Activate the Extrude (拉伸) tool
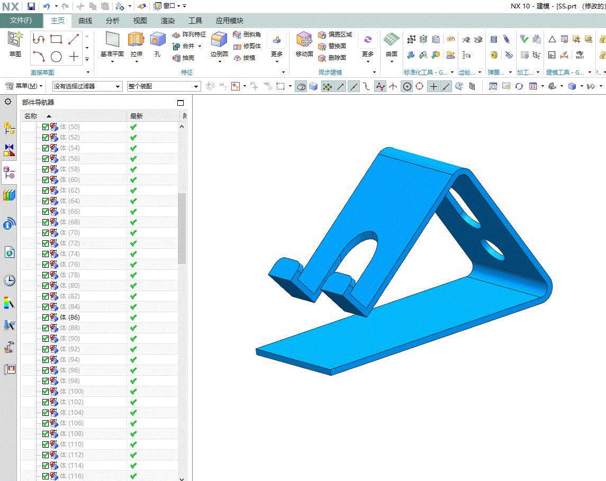The width and height of the screenshot is (606, 481). pyautogui.click(x=136, y=44)
